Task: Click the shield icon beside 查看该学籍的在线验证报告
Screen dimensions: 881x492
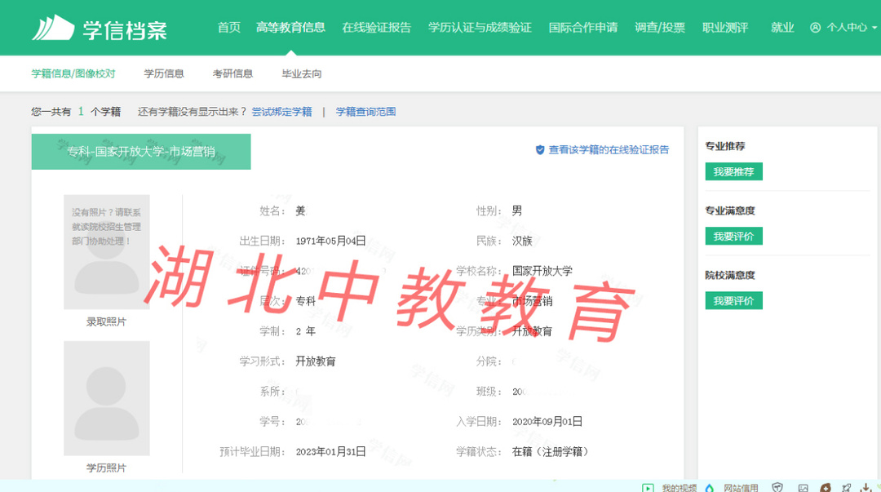Action: pos(540,150)
